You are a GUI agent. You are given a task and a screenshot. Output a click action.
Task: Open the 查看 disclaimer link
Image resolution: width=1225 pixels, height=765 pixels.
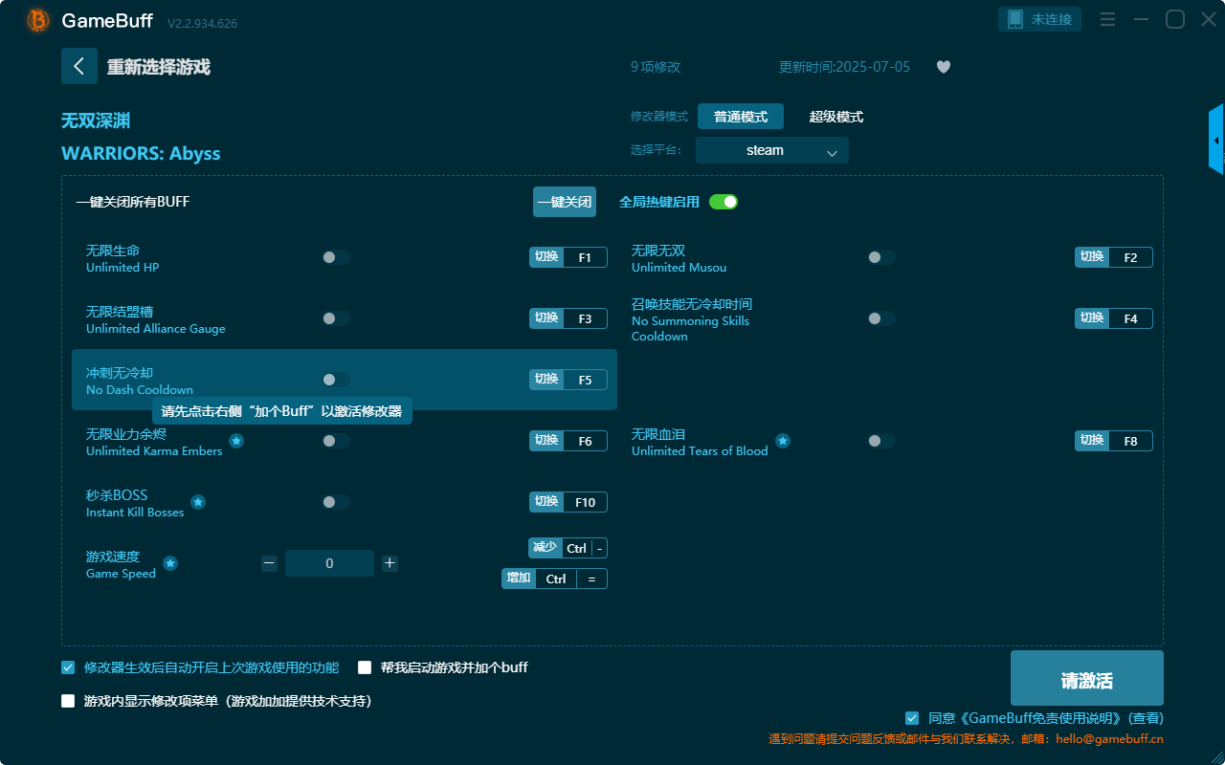coord(1147,718)
